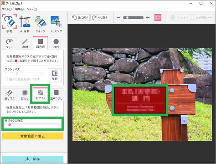Click the pink fit-to-window icon
The height and width of the screenshot is (164, 216).
point(158,17)
